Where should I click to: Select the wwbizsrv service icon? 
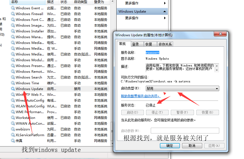(13, 129)
